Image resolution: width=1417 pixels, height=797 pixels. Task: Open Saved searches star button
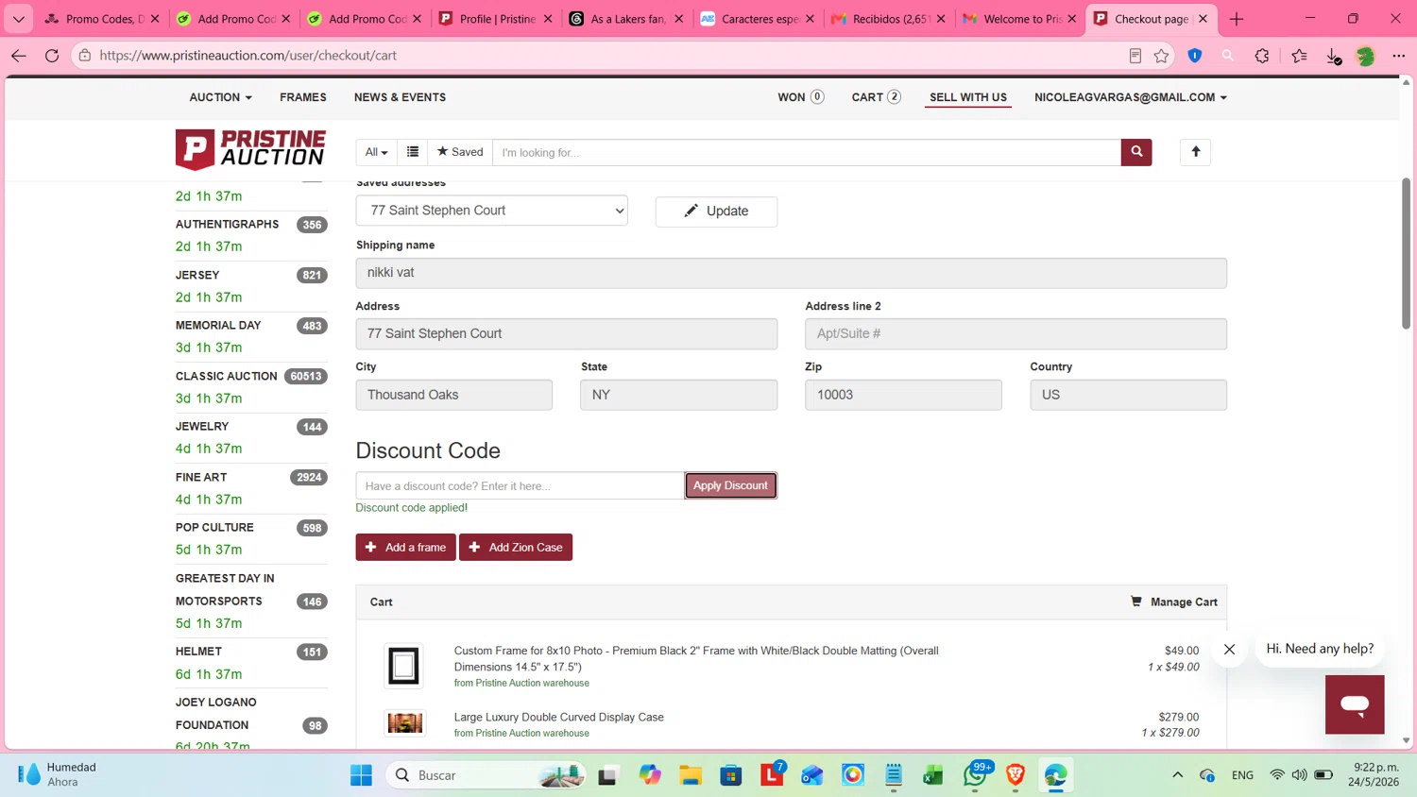[460, 152]
